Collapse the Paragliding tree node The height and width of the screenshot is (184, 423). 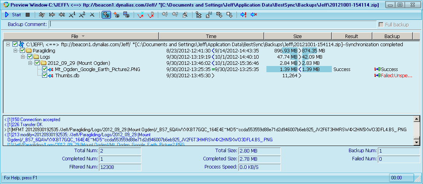click(15, 50)
